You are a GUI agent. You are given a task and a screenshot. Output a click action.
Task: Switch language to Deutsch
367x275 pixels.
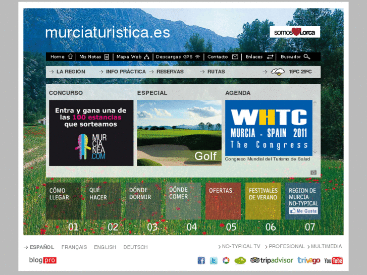pos(135,247)
